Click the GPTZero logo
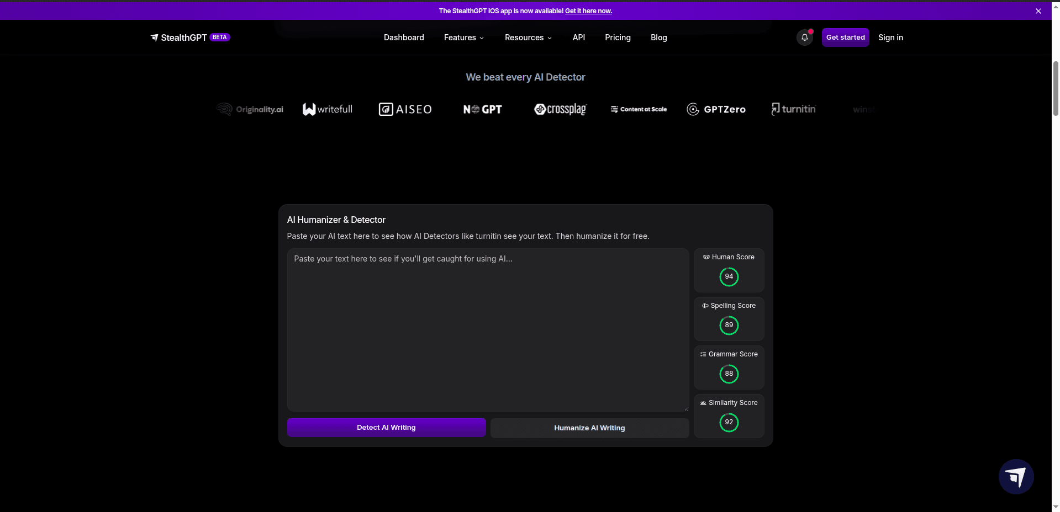The width and height of the screenshot is (1060, 512). (716, 109)
